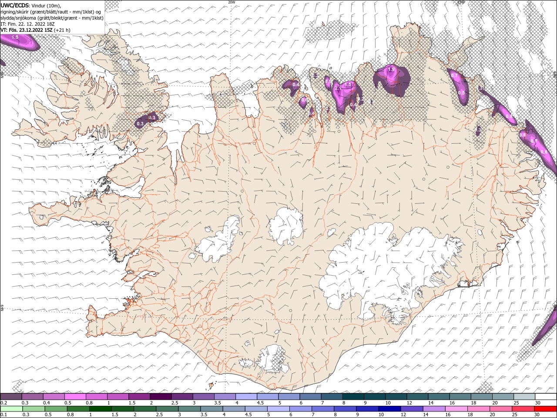Click the 15W longitude label at the top

point(461,2)
